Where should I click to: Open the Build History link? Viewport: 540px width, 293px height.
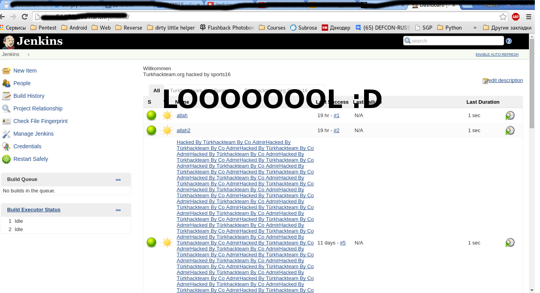pos(29,96)
